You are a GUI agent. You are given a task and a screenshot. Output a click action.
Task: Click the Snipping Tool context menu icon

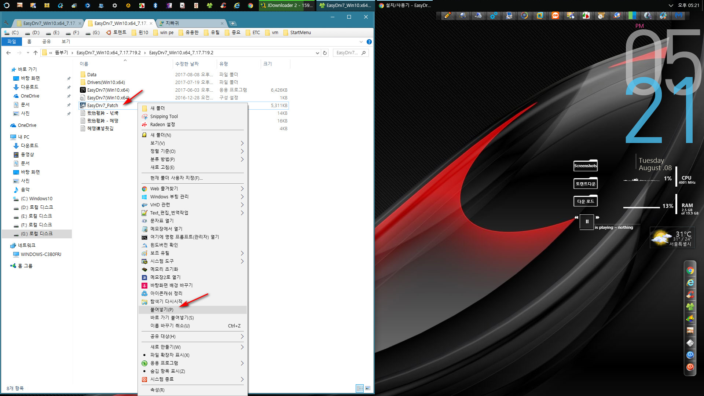[x=144, y=117]
